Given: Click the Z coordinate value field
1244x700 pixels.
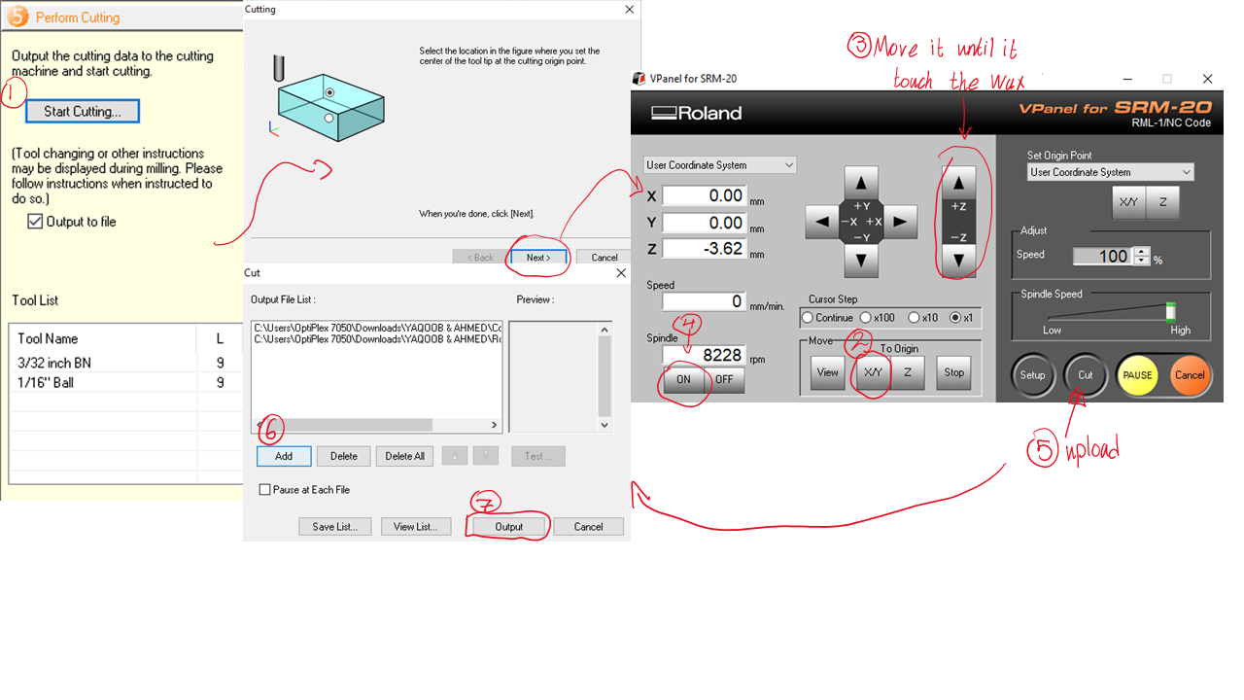Looking at the screenshot, I should pyautogui.click(x=704, y=249).
